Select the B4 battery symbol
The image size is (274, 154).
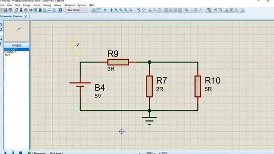tap(80, 85)
